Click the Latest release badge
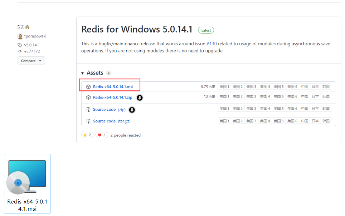 point(206,30)
